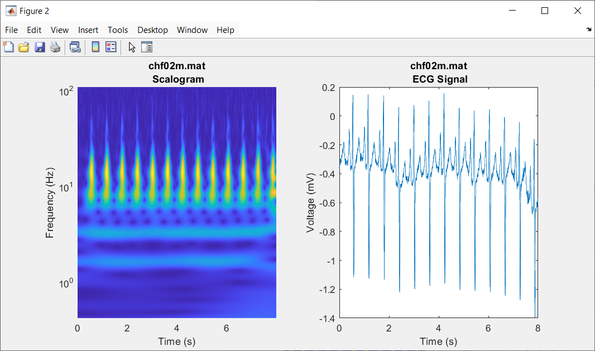Open the Property Inspector icon
595x351 pixels.
tap(146, 47)
